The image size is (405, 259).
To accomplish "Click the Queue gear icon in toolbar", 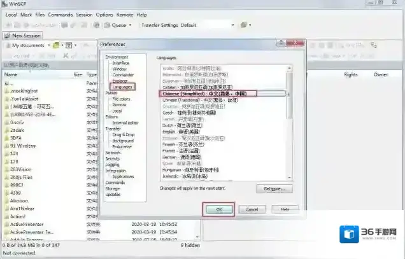I will pos(105,25).
